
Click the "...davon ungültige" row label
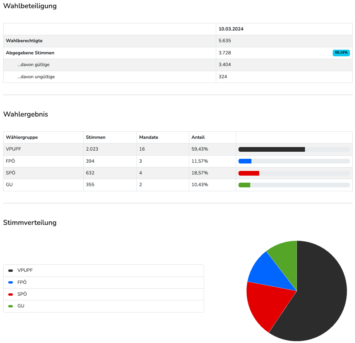click(x=36, y=77)
